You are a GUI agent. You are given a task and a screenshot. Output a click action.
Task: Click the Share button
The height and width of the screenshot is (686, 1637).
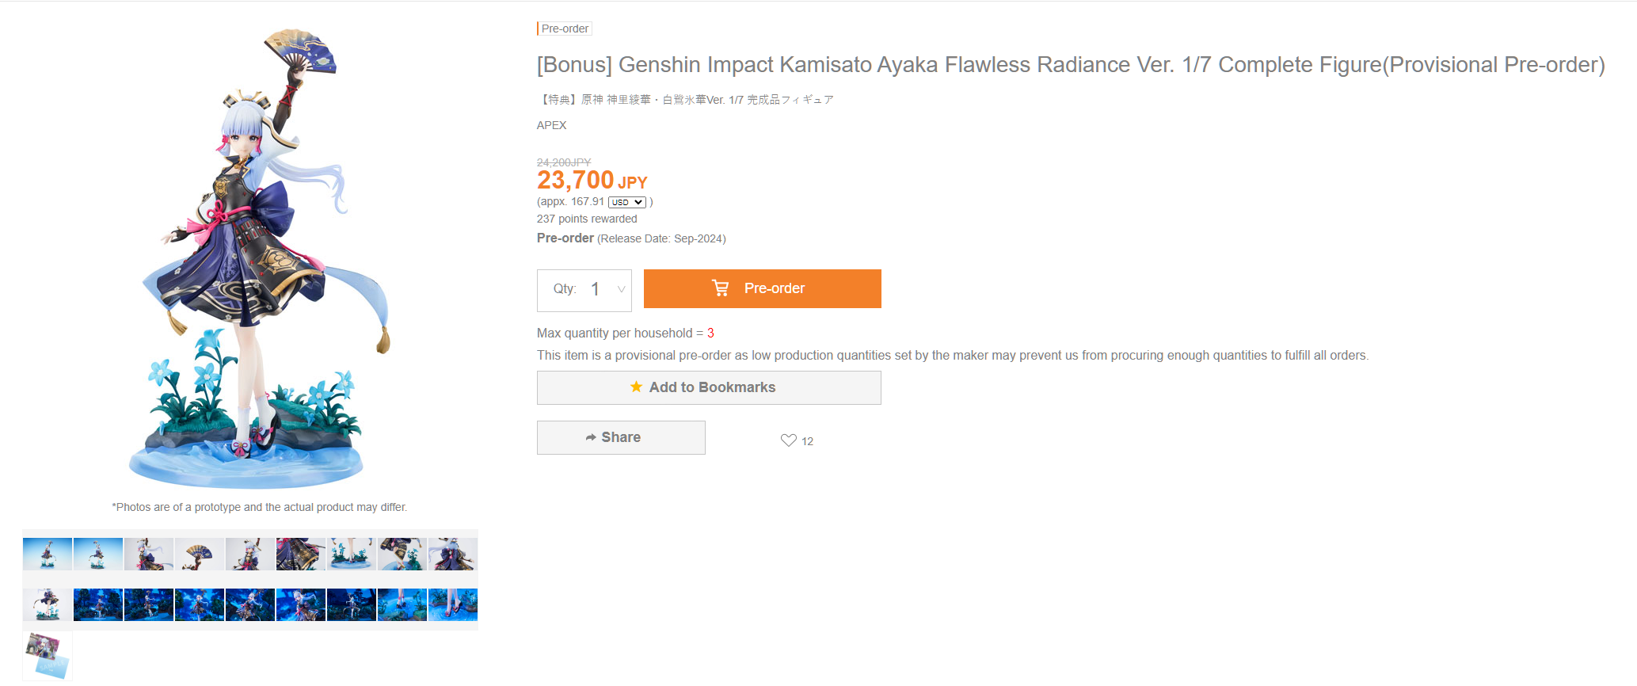621,437
